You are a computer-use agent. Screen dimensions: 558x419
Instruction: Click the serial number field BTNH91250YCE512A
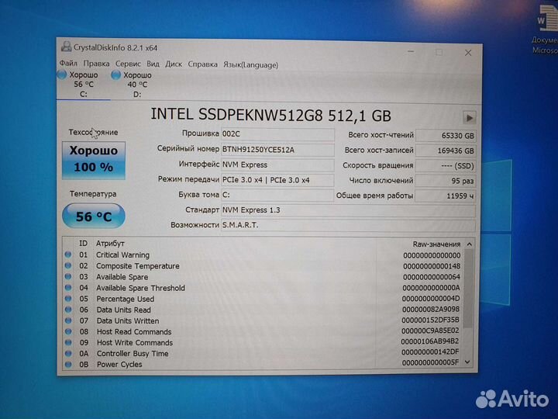(277, 150)
